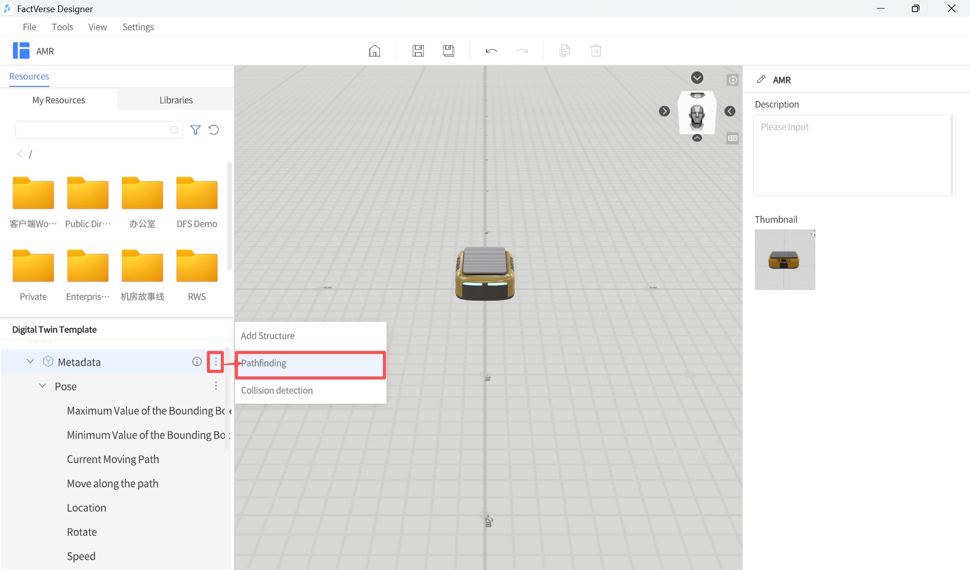Select the Save icon
Screen dimensions: 970x570
click(x=418, y=51)
